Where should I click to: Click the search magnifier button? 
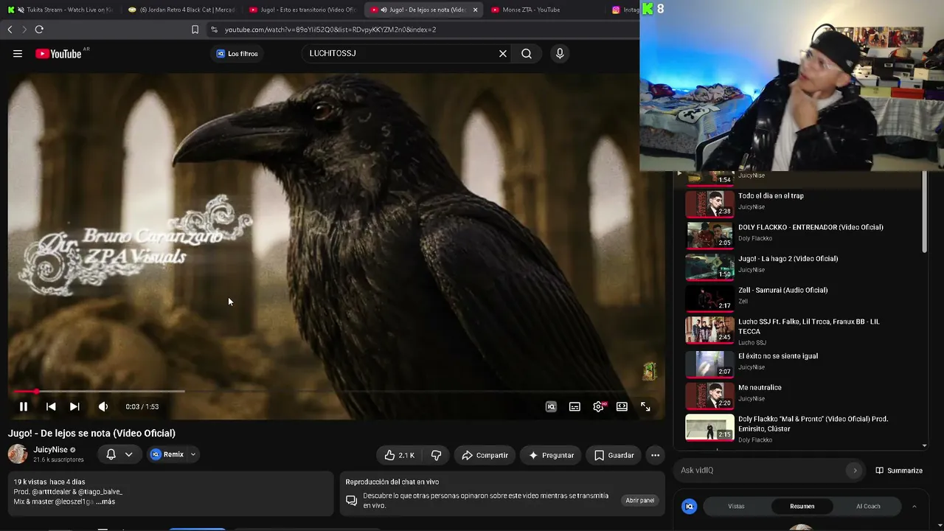click(x=527, y=54)
